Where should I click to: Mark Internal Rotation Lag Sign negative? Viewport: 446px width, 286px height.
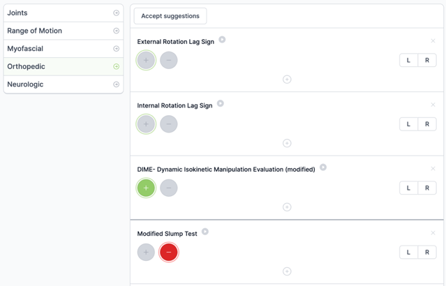point(169,124)
